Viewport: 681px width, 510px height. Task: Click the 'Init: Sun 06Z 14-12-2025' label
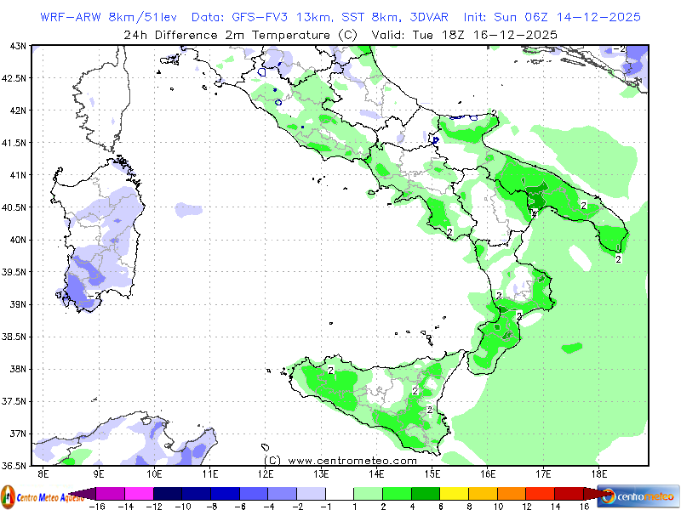coord(552,17)
